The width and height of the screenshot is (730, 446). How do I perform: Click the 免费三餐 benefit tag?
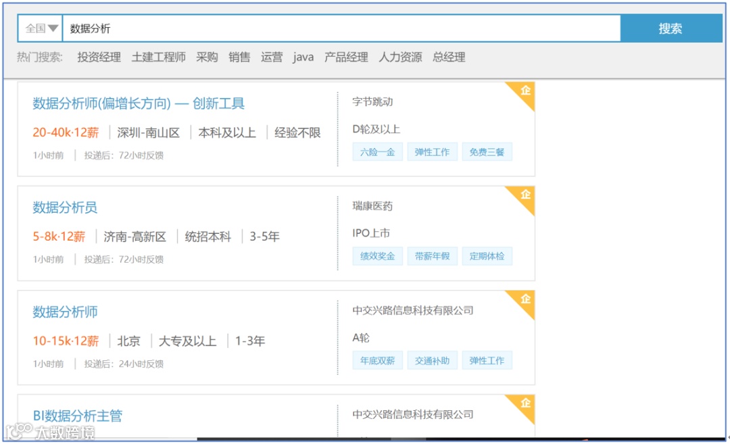pos(487,152)
